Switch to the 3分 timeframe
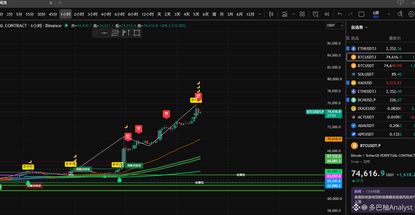 pyautogui.click(x=9, y=14)
